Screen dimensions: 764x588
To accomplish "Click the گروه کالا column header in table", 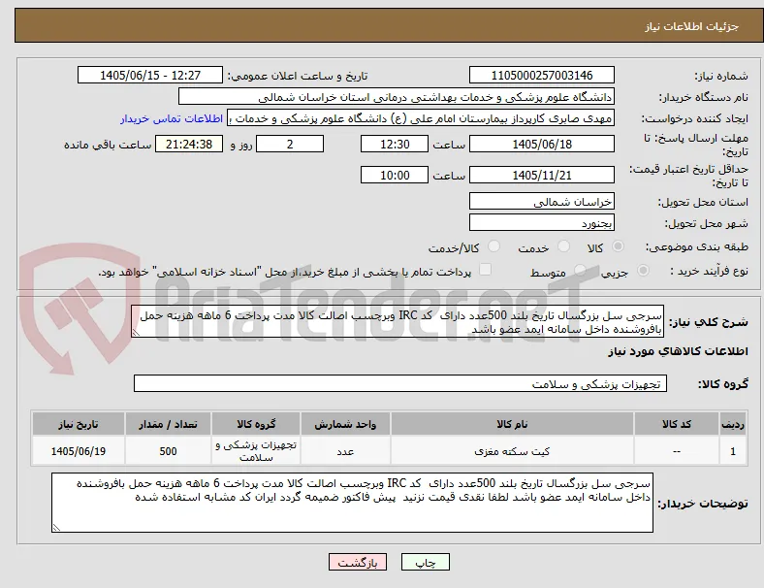I will (x=256, y=424).
